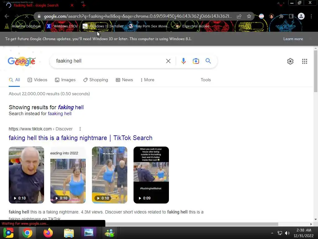Open the Messenger people taskbar icon
Viewport: 318px width, 239px height.
[110, 233]
